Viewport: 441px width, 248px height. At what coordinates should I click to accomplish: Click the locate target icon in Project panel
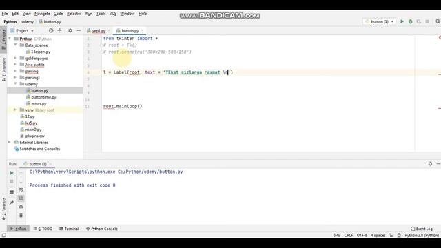[51, 30]
